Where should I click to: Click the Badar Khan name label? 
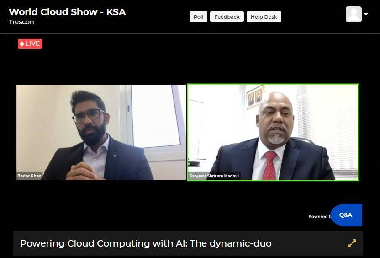(29, 176)
